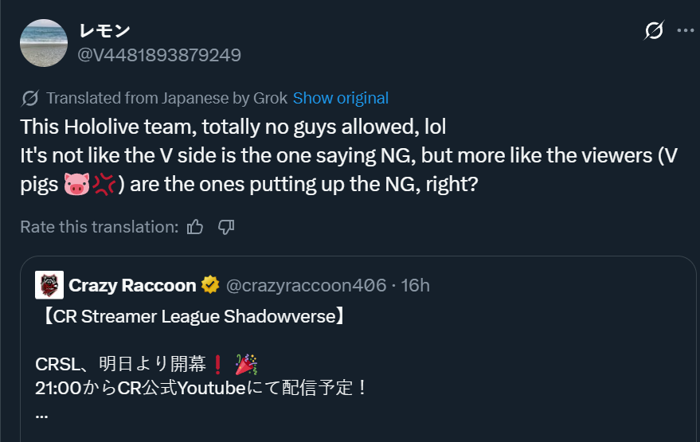The width and height of the screenshot is (700, 442).
Task: Click Grok icon beside 'Translated from Japanese'
Action: click(x=30, y=98)
